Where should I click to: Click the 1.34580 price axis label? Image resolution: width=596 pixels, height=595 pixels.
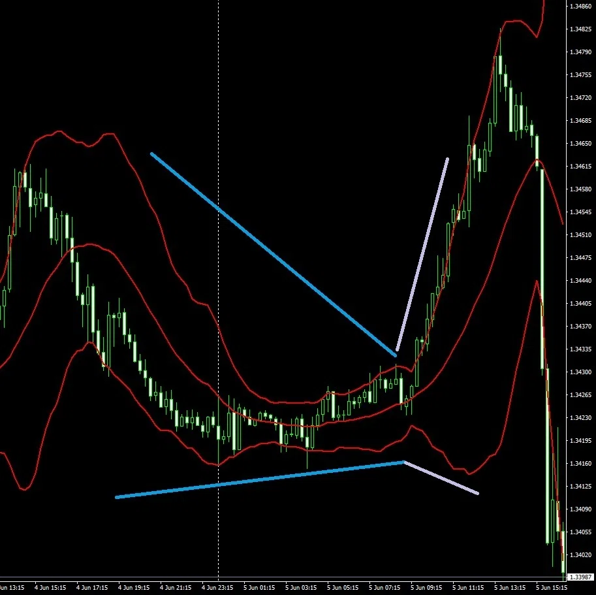(580, 189)
